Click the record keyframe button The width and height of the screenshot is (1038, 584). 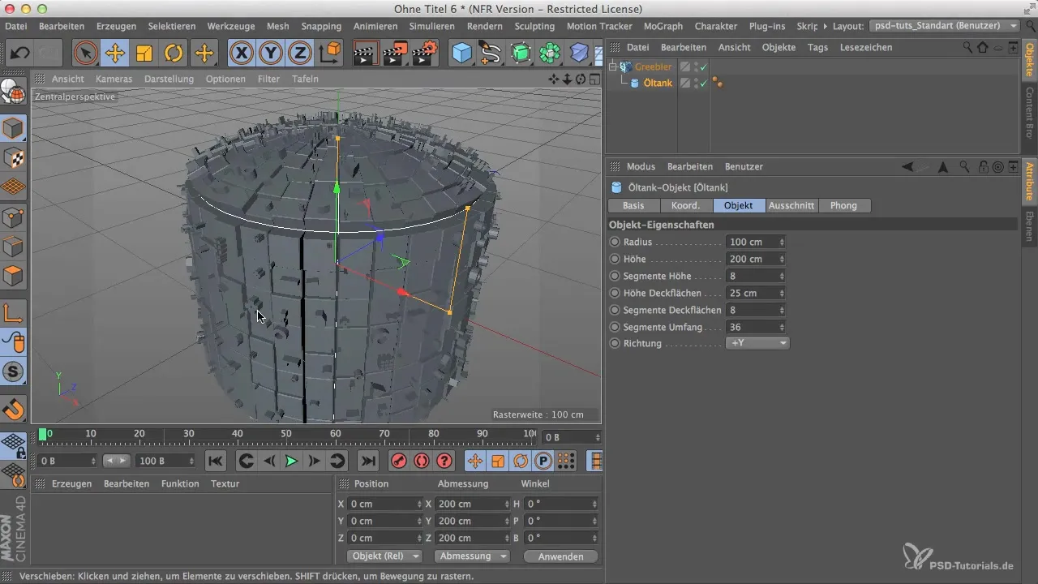[399, 461]
